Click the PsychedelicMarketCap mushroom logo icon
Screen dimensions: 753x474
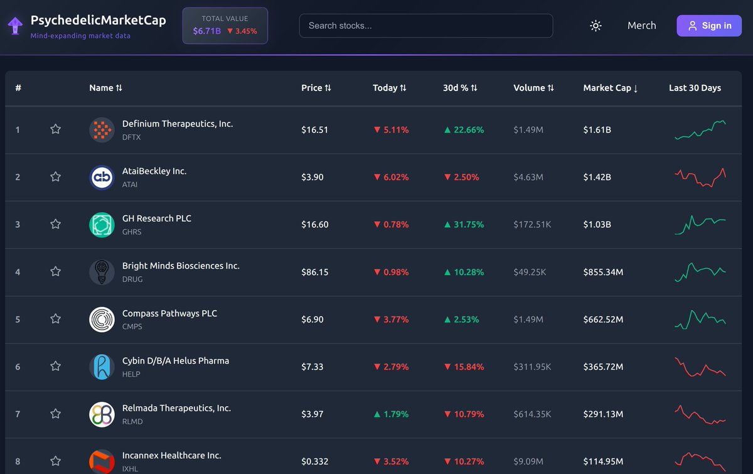pos(15,26)
